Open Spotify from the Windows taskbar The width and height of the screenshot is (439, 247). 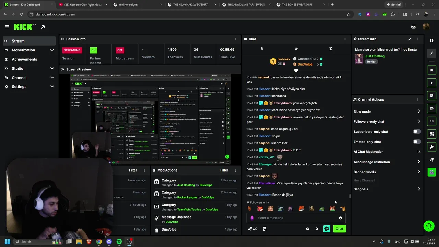click(119, 242)
